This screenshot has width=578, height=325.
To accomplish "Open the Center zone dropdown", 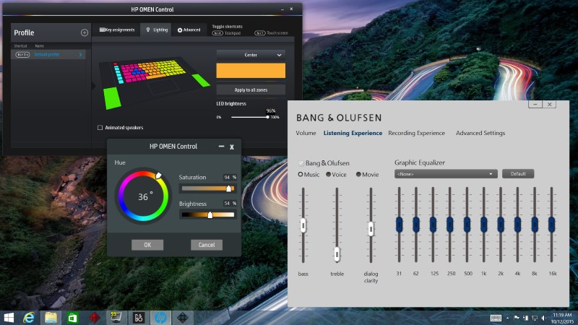I will tap(251, 55).
